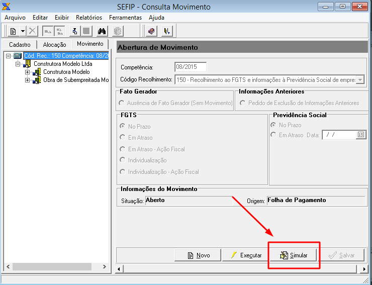Click the gray square toolbar icon
Screen dimensions: 372x285
86,31
